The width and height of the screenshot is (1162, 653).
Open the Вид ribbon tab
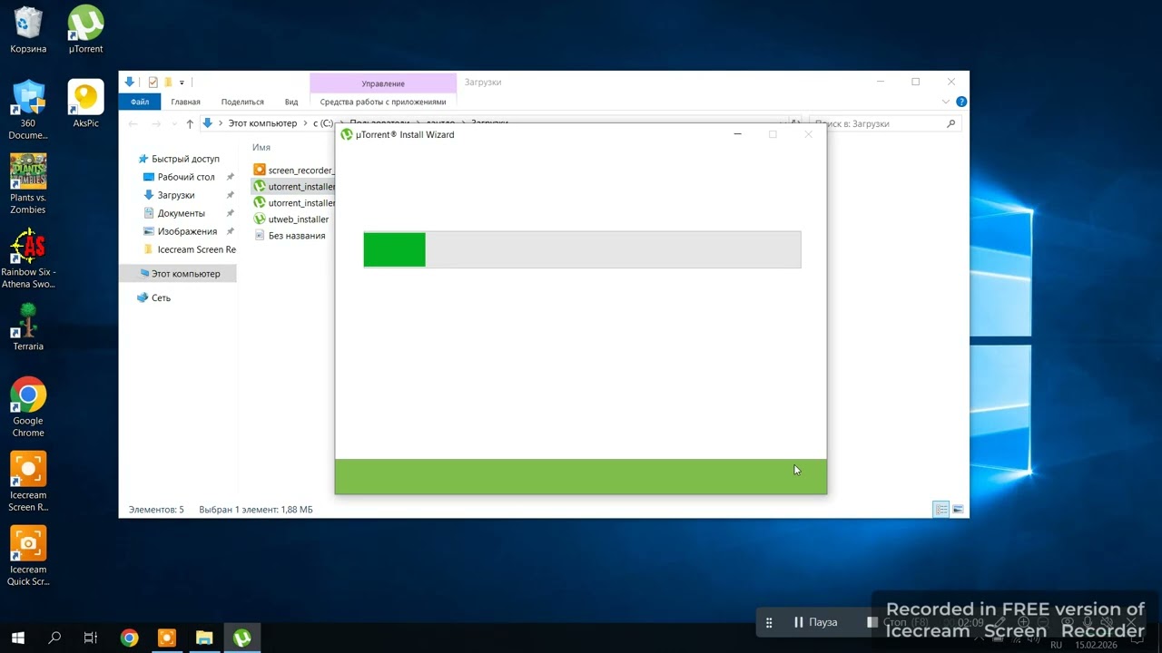coord(291,102)
